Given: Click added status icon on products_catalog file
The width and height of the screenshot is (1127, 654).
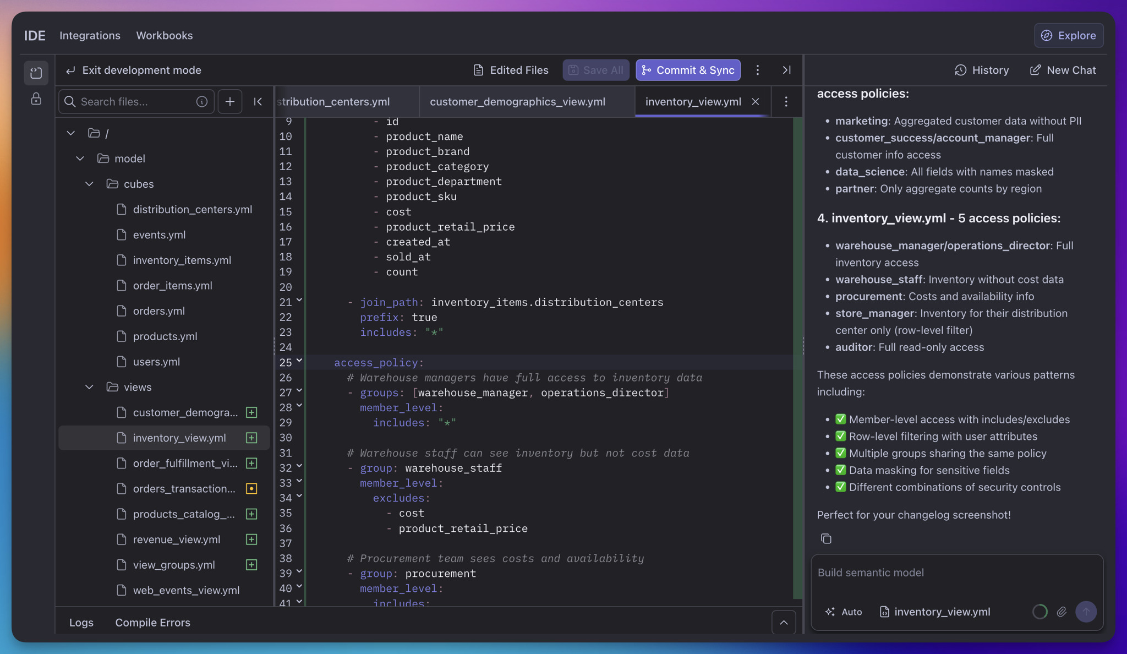Looking at the screenshot, I should (251, 514).
